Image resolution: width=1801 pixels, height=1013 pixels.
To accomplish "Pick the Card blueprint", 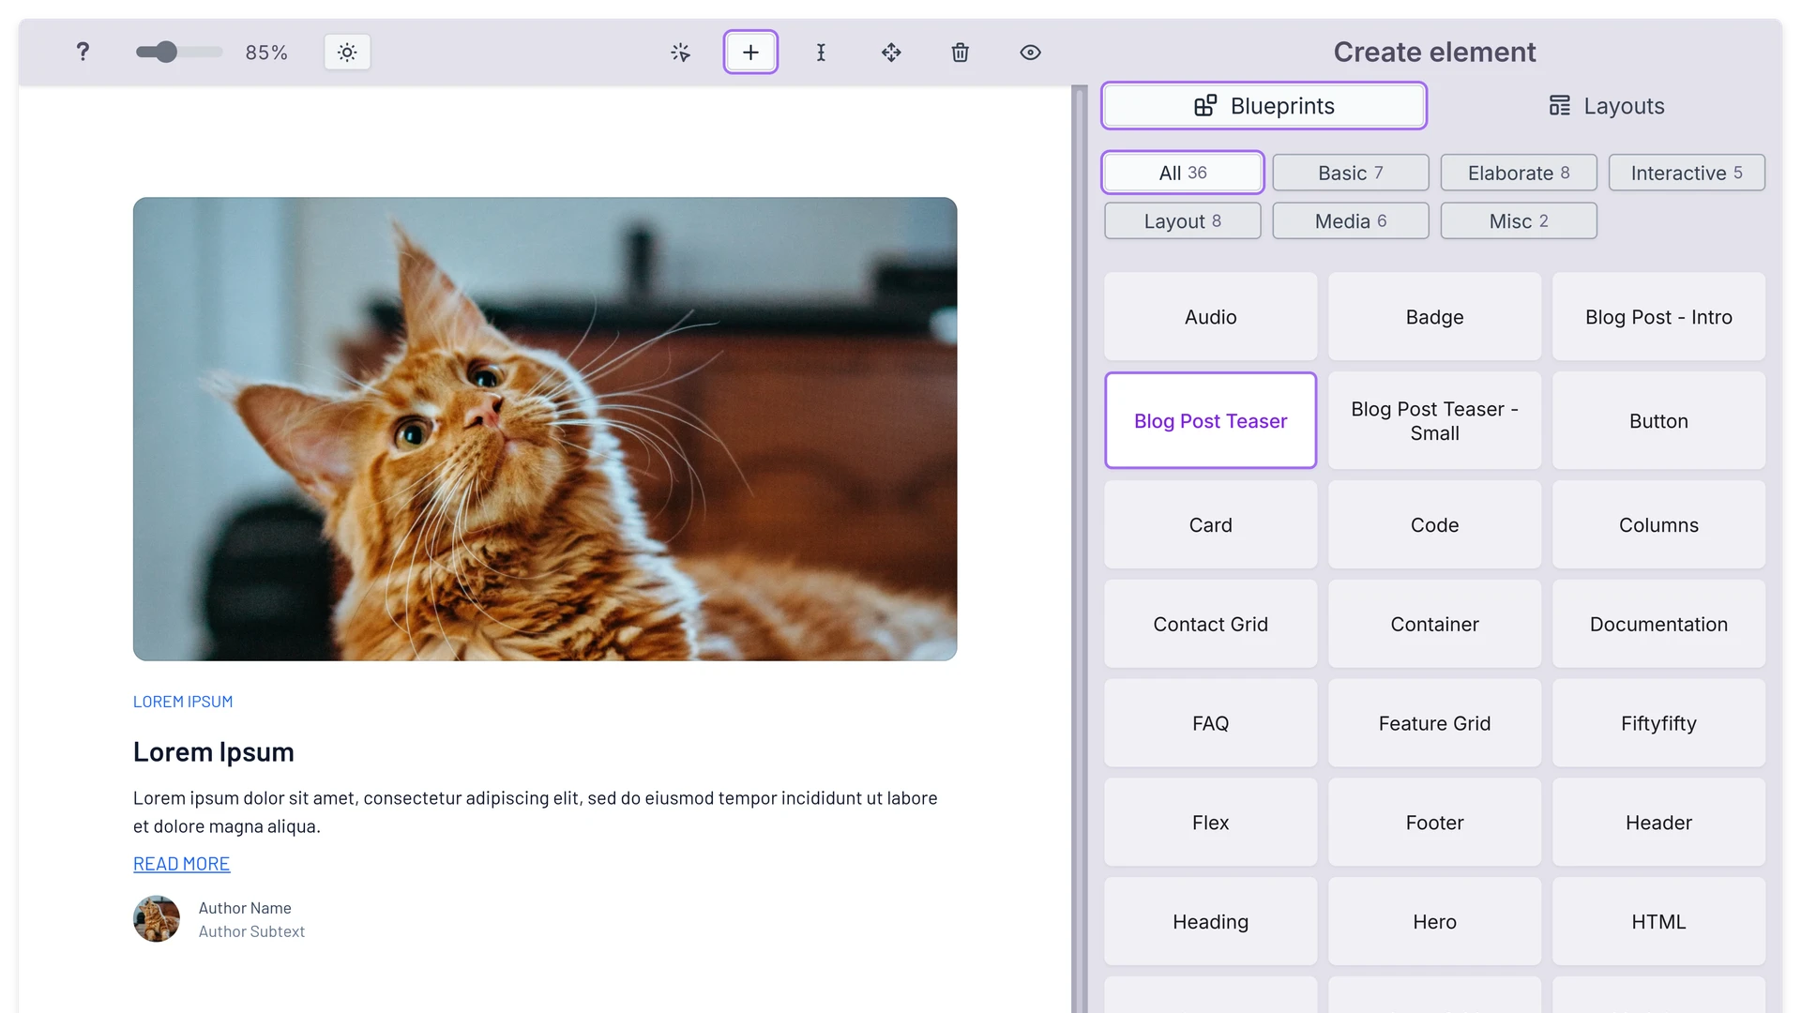I will [x=1211, y=525].
